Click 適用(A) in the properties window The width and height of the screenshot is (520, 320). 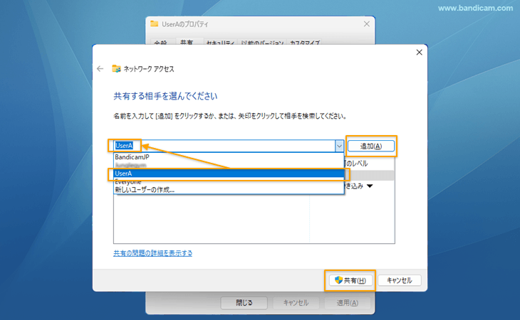[x=348, y=303]
